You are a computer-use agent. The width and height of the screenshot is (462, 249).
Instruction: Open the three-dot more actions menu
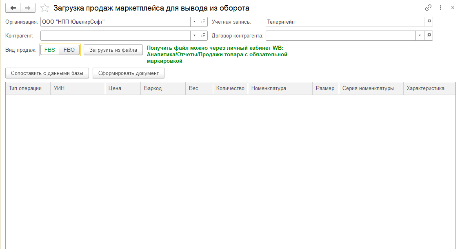point(440,8)
